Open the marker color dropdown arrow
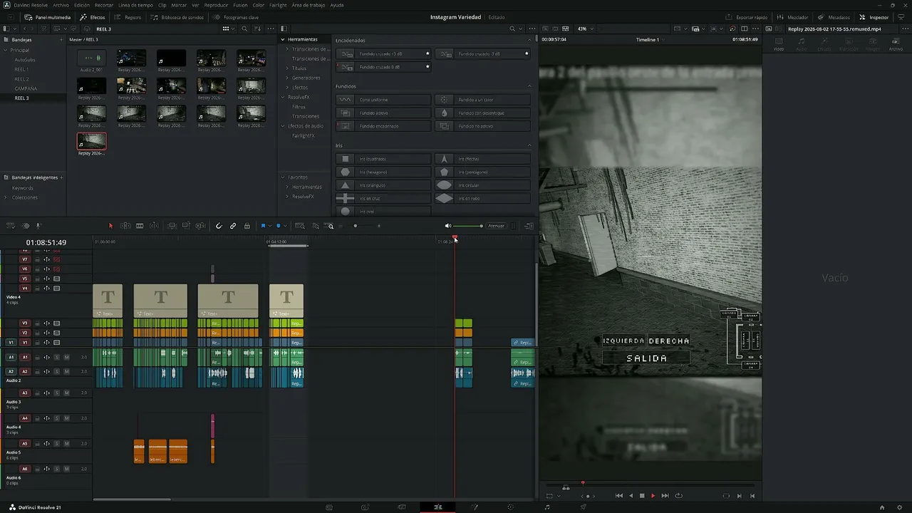This screenshot has height=513, width=912. (x=285, y=226)
